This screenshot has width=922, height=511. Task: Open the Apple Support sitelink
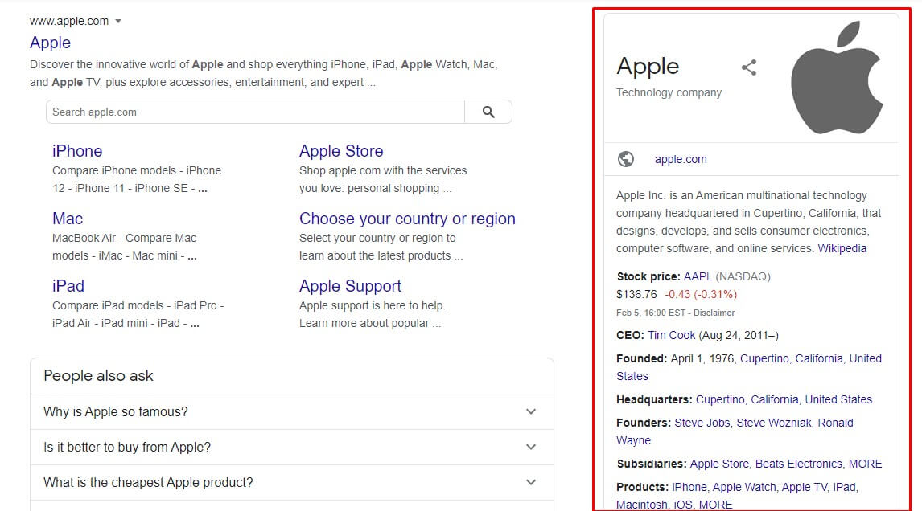[350, 286]
